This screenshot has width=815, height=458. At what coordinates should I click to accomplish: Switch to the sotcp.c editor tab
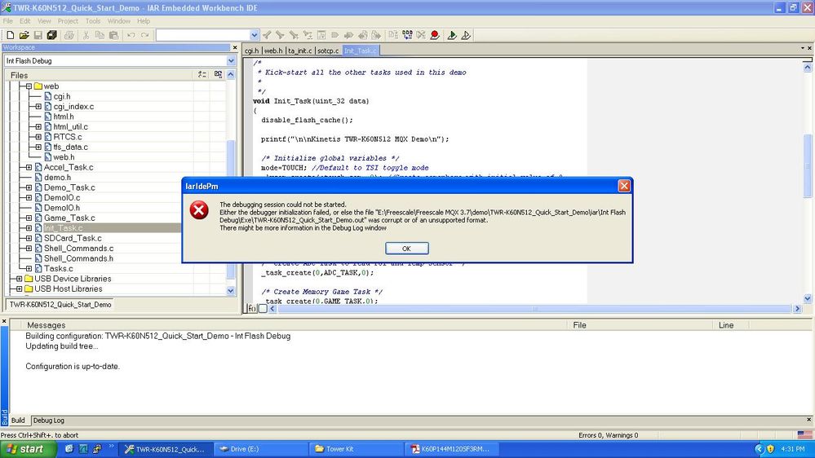coord(328,51)
